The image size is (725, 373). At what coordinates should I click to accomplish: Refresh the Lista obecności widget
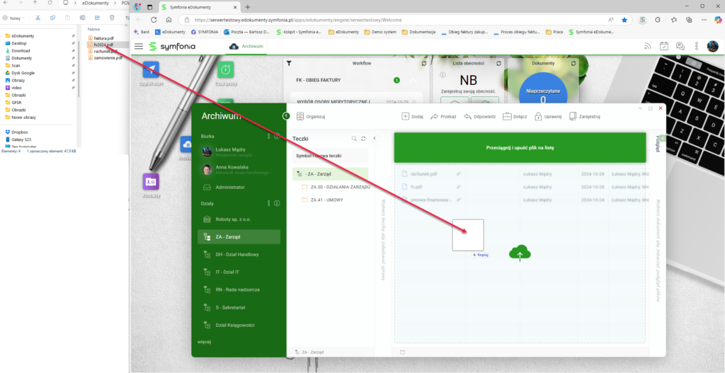click(x=498, y=63)
